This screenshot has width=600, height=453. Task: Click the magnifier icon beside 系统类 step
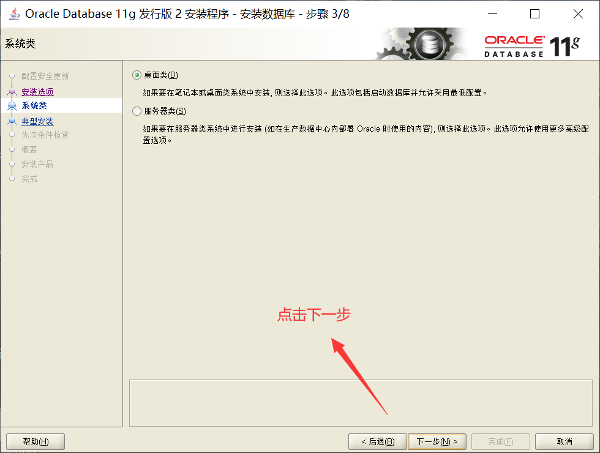pyautogui.click(x=13, y=104)
